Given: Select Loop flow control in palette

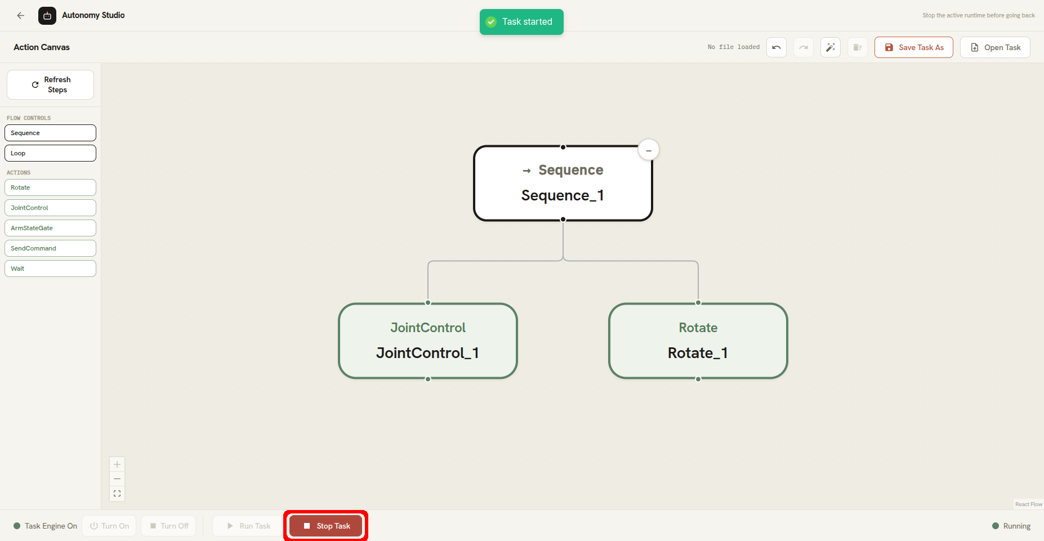Looking at the screenshot, I should click(50, 153).
